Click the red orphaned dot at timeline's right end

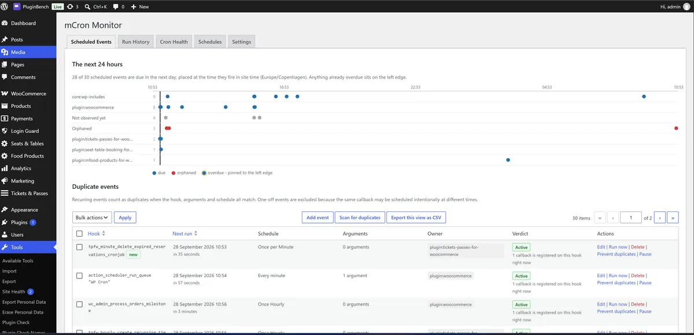(x=676, y=128)
